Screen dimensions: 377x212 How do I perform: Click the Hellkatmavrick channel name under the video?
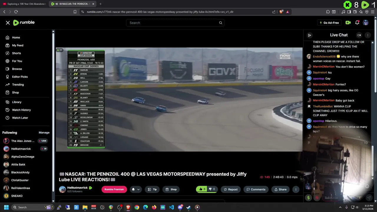tap(77, 188)
